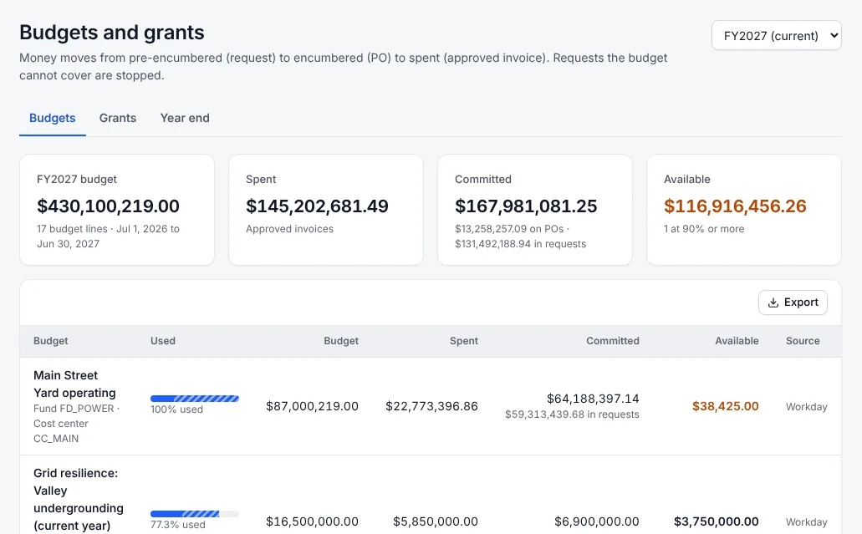The image size is (862, 534).
Task: Click the $5,850,000.00 spent cell
Action: (x=436, y=521)
